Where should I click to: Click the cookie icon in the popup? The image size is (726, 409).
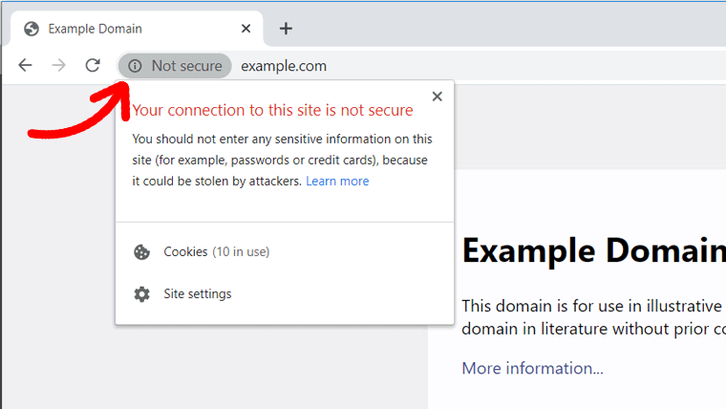point(141,252)
